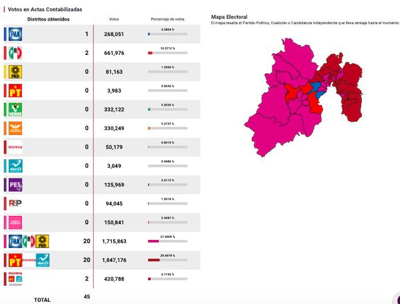Click the vote count 3,983

[x=114, y=91]
